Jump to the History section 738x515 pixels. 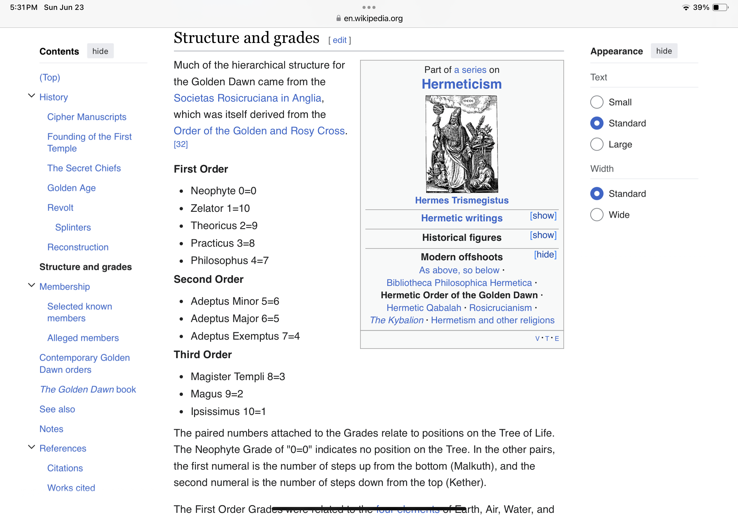(x=54, y=97)
